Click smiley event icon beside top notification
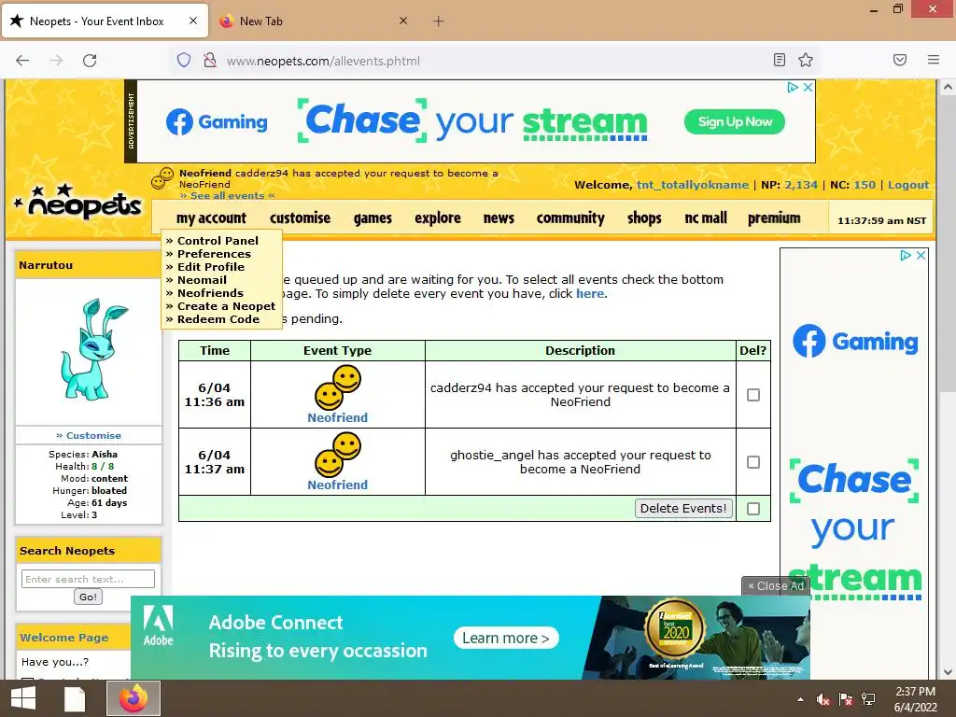This screenshot has width=956, height=717. [162, 178]
